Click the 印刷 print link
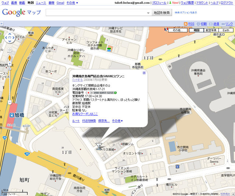The image size is (235, 196). (x=204, y=24)
